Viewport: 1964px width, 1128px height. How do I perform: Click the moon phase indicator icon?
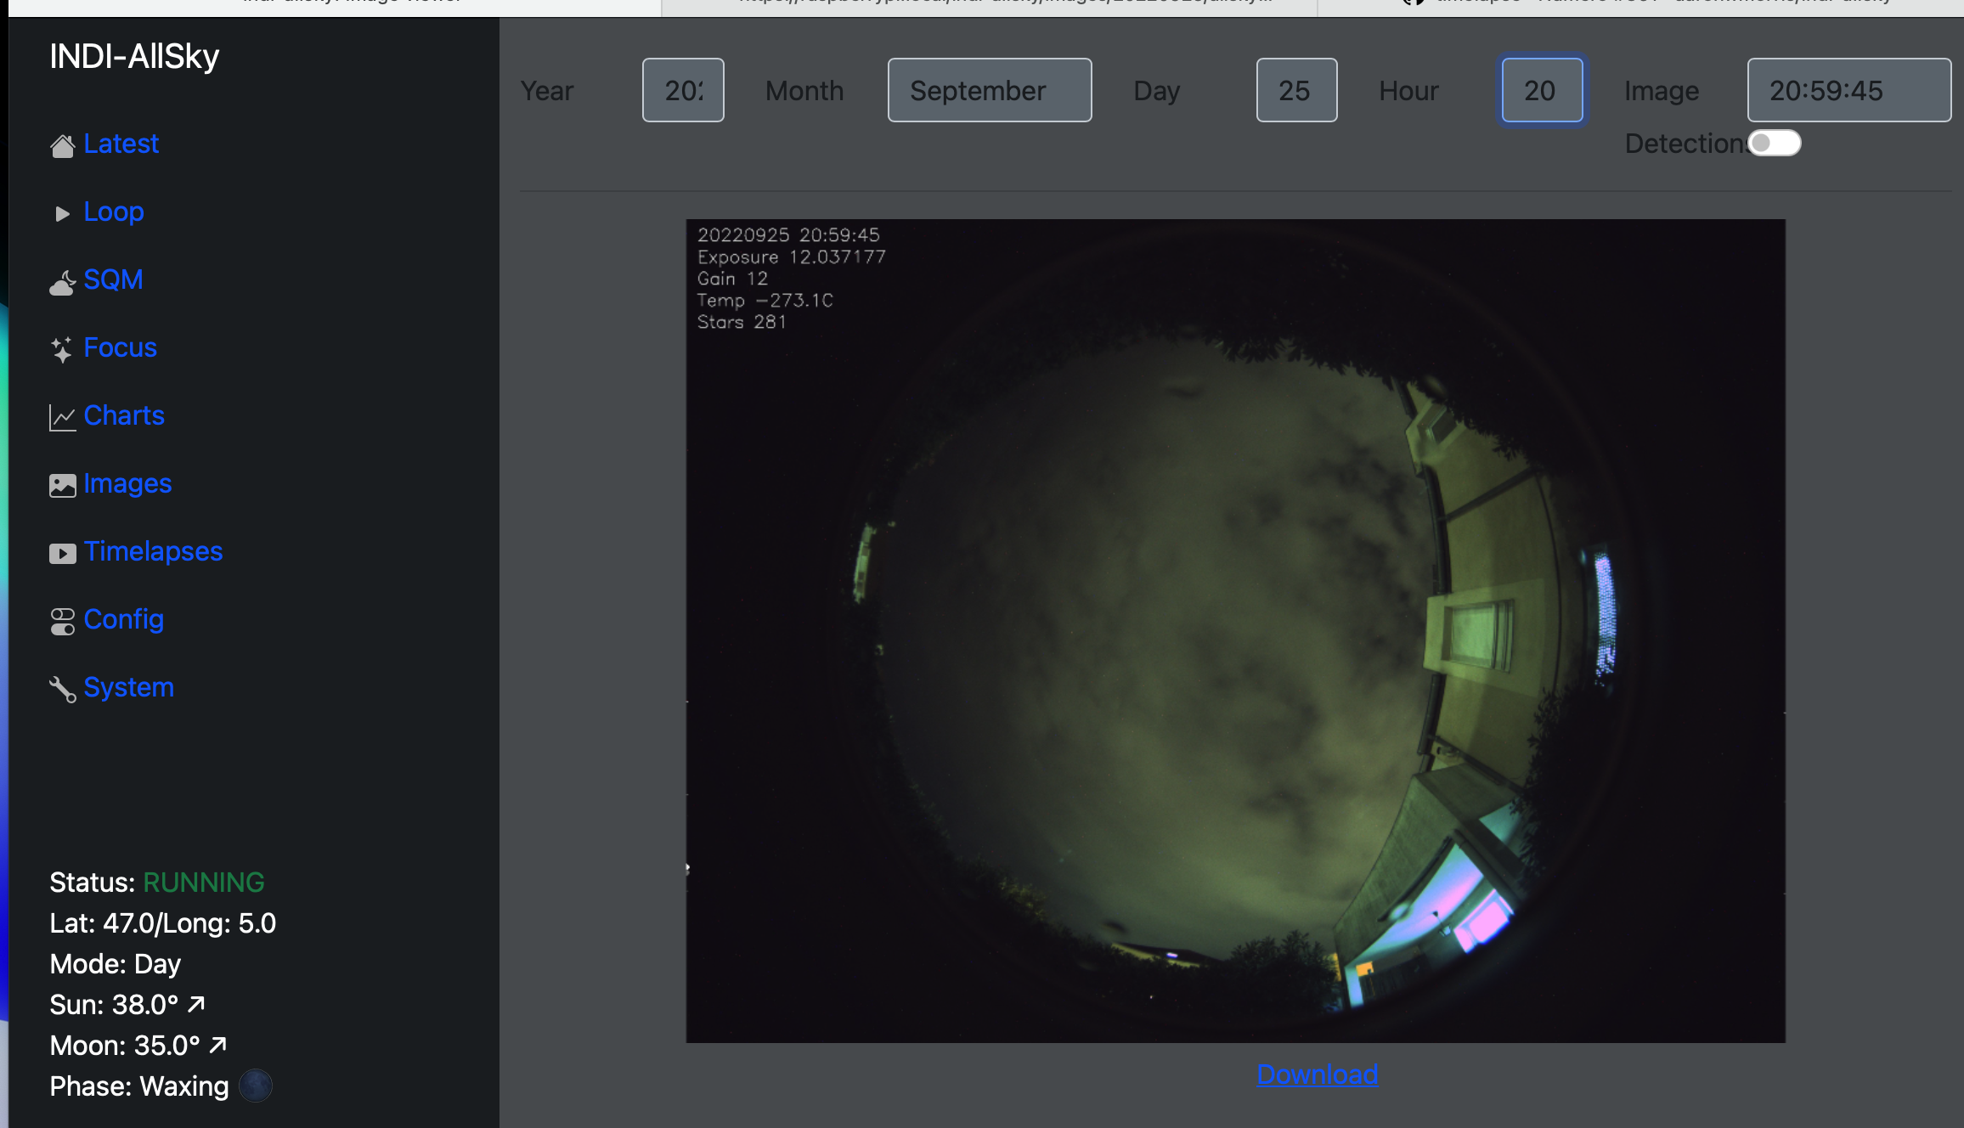click(256, 1086)
